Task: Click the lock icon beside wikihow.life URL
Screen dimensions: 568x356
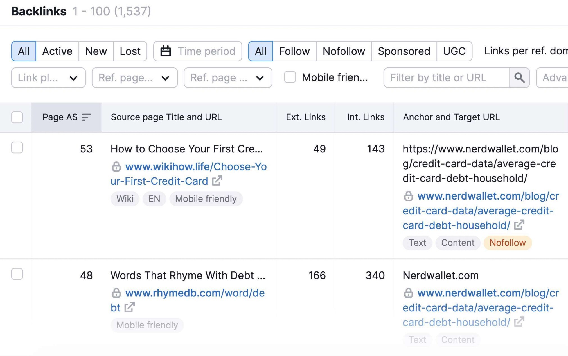Action: [x=116, y=167]
